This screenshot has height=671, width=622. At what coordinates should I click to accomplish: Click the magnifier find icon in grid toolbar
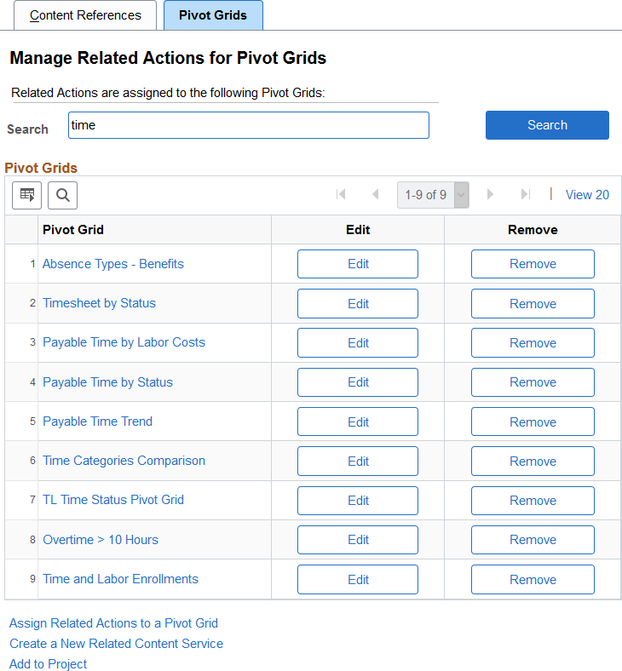tap(62, 195)
